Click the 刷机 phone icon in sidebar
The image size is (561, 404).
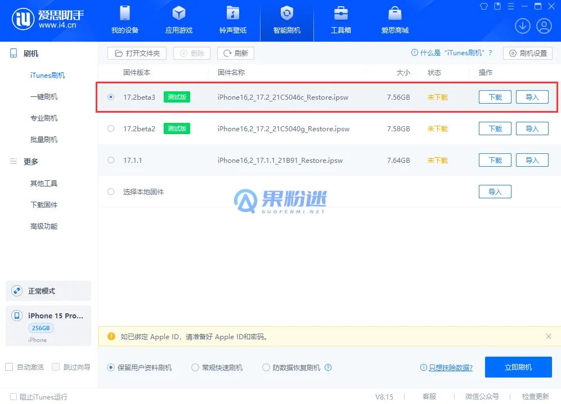tap(14, 54)
